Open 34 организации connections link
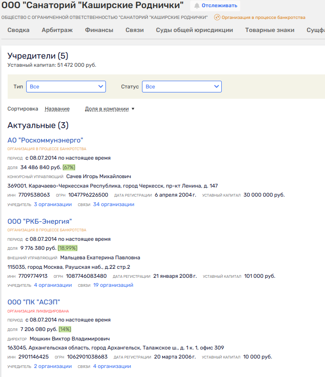Viewport: 325px width, 377px height. click(x=114, y=204)
